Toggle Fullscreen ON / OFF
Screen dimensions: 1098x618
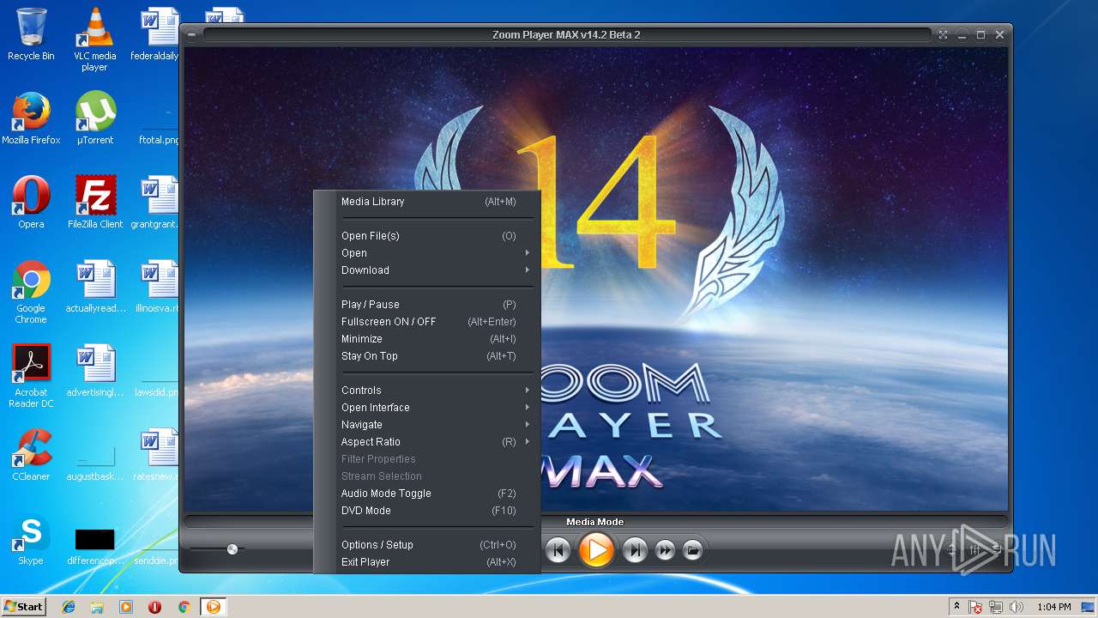[428, 322]
